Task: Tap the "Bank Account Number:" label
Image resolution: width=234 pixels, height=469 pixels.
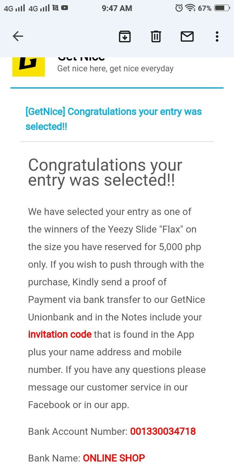Action: (x=78, y=432)
